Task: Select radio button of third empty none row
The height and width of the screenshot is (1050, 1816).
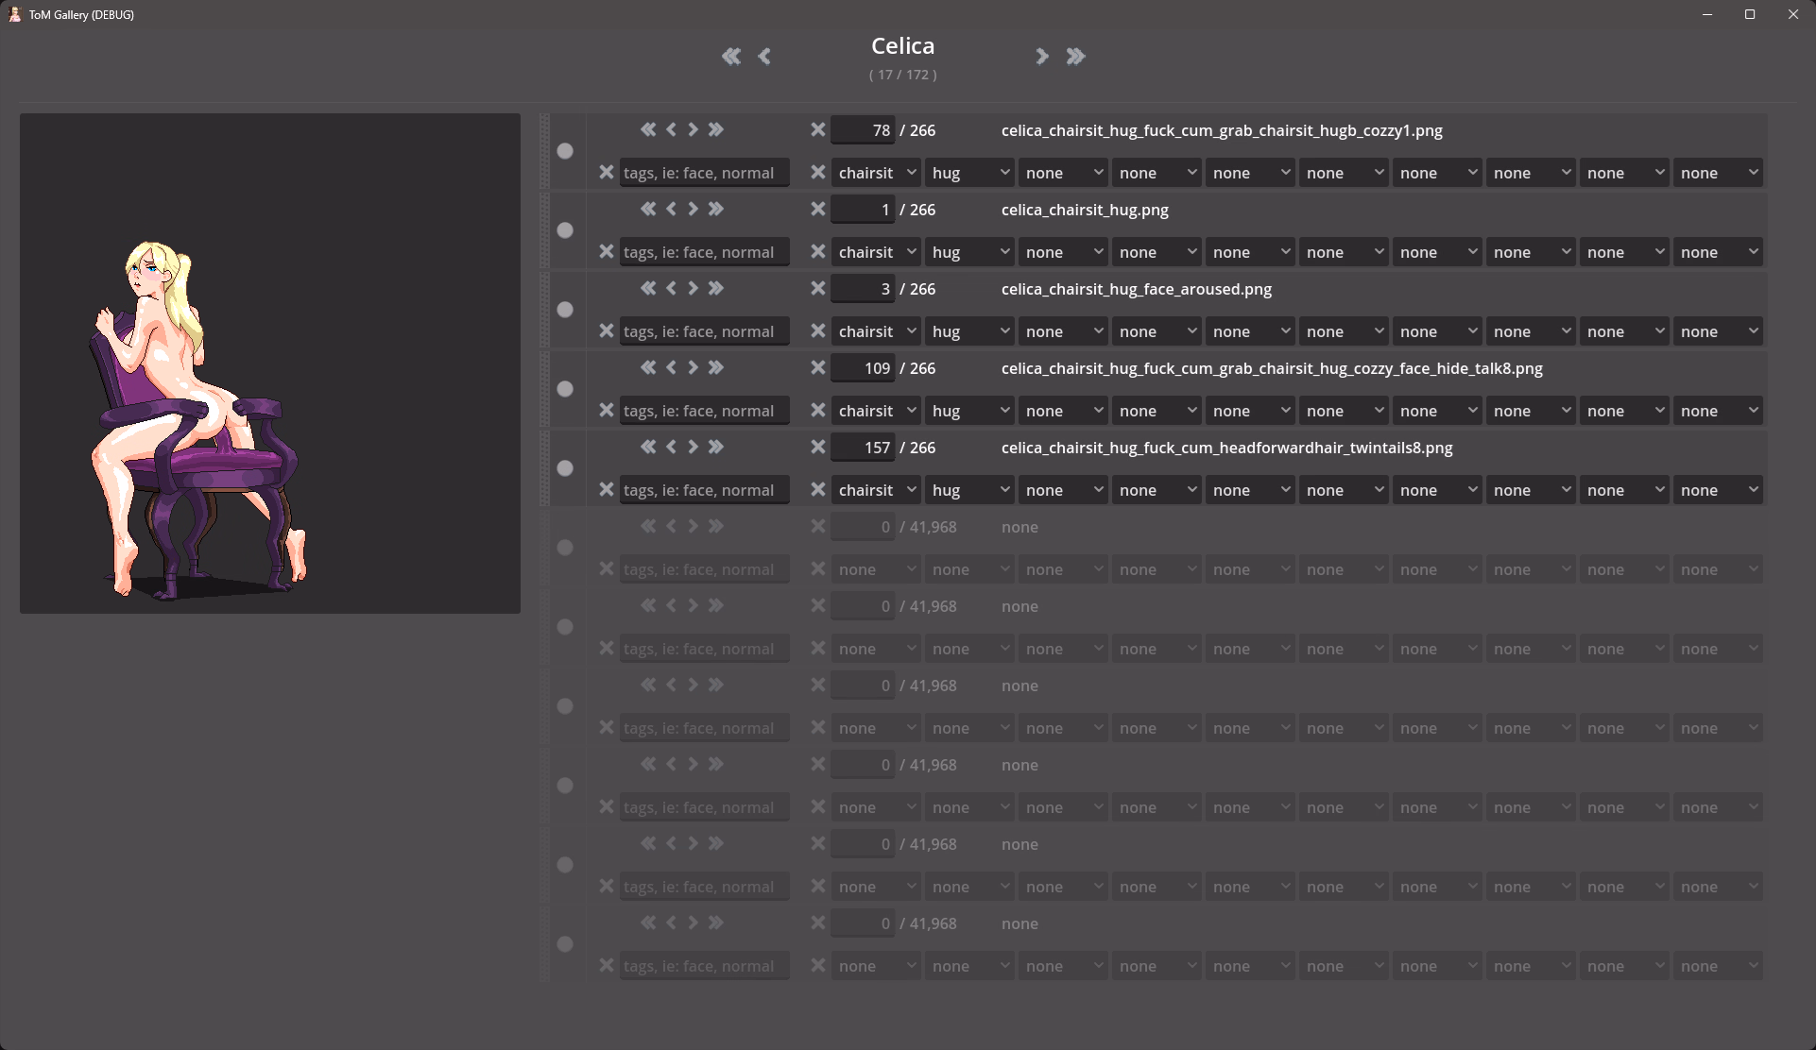Action: (565, 706)
